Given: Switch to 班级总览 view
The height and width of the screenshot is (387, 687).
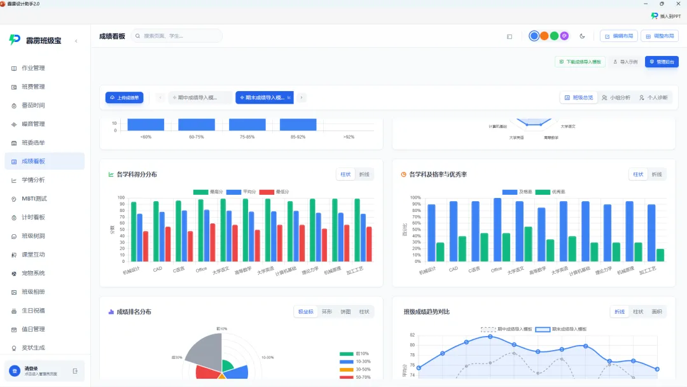Looking at the screenshot, I should [579, 98].
